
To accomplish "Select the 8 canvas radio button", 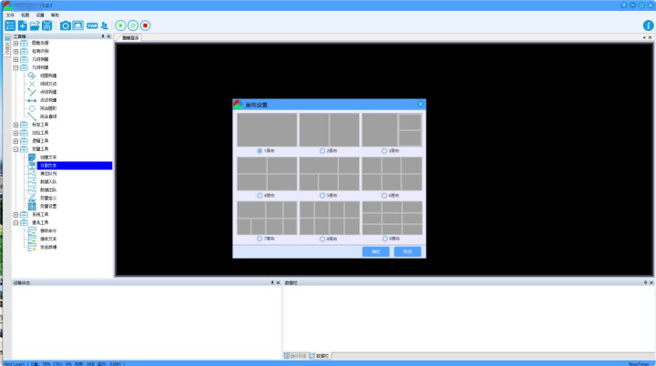I will 323,239.
